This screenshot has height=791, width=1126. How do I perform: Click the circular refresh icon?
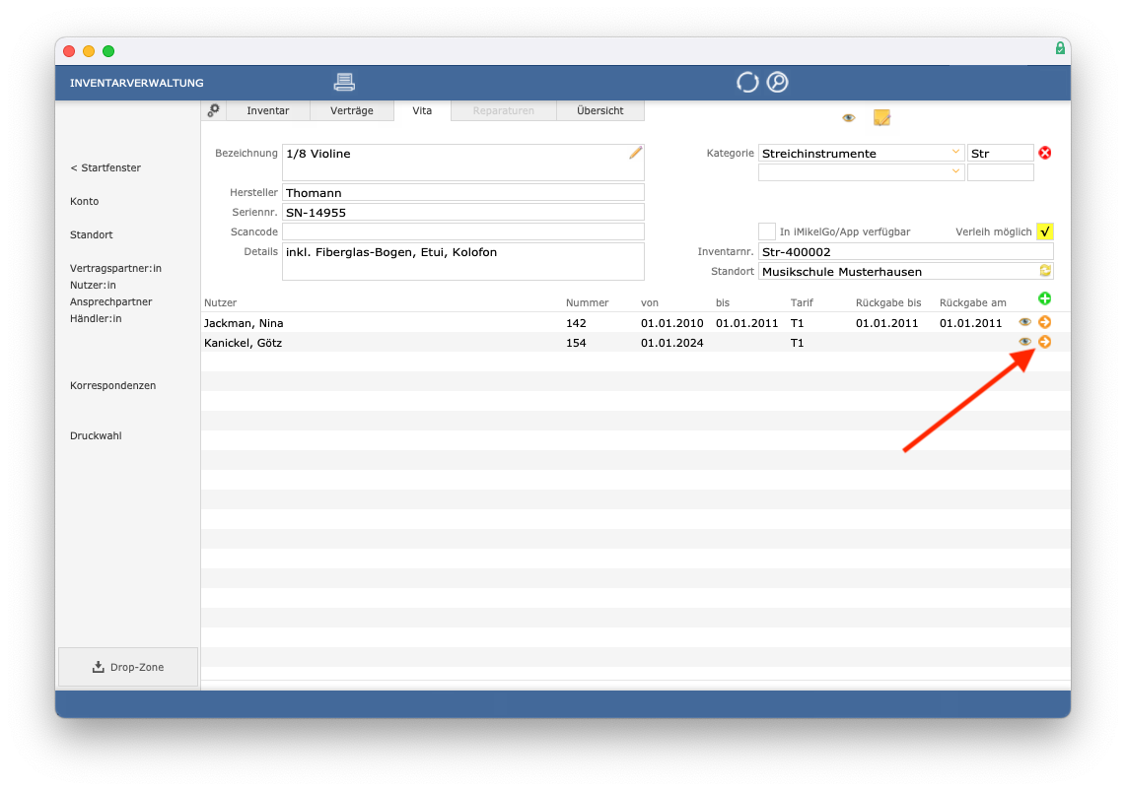(x=746, y=83)
